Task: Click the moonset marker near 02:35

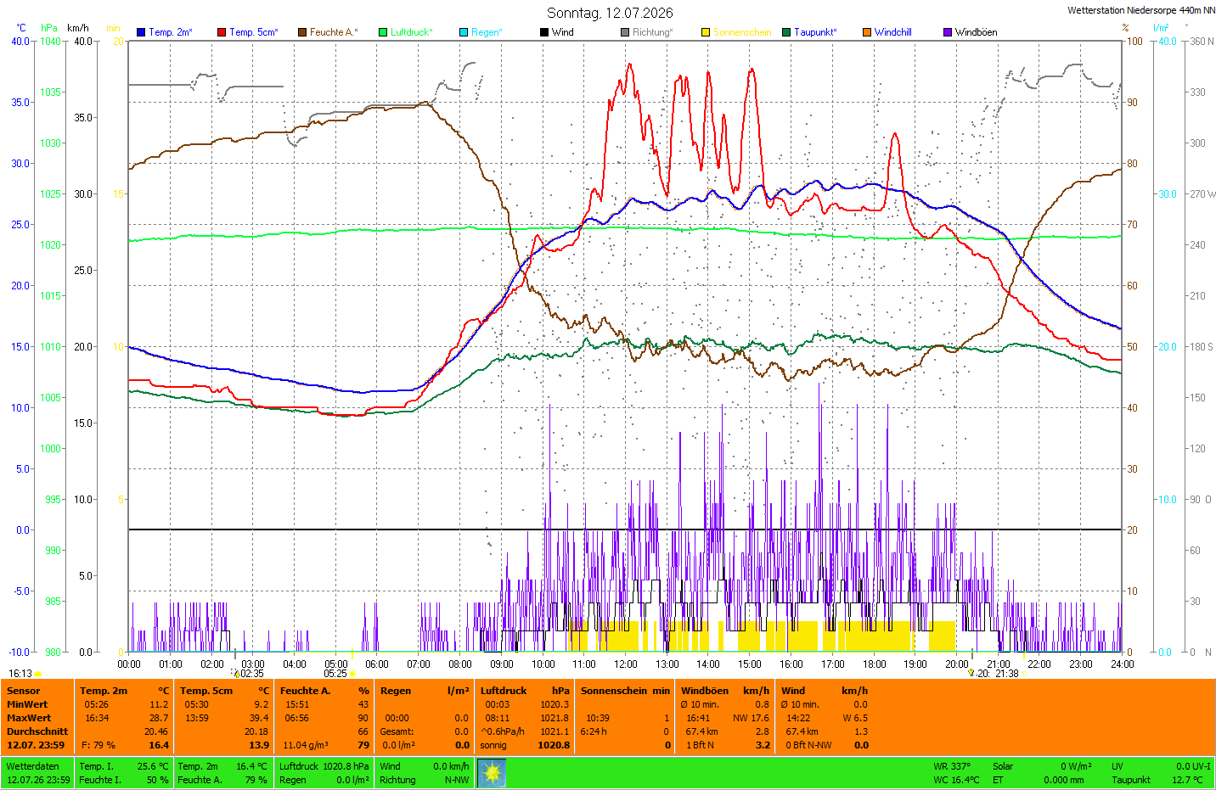Action: [236, 673]
